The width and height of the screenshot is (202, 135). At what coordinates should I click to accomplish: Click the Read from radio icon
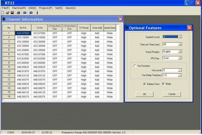click(25, 12)
